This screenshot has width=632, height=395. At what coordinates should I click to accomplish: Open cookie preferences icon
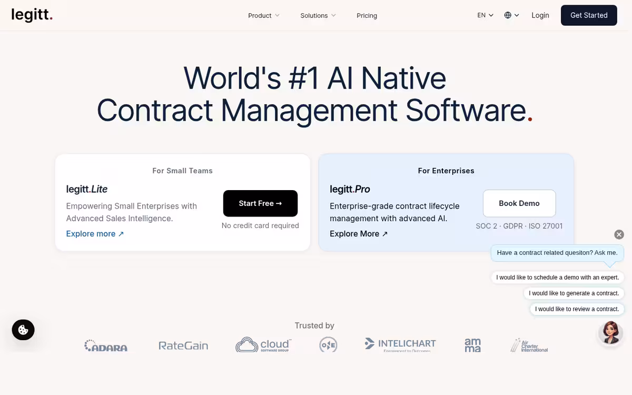tap(23, 330)
